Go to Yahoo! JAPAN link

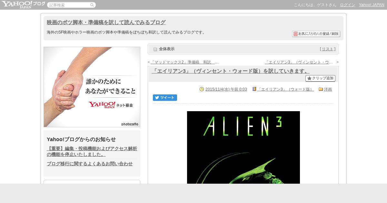coord(372,5)
